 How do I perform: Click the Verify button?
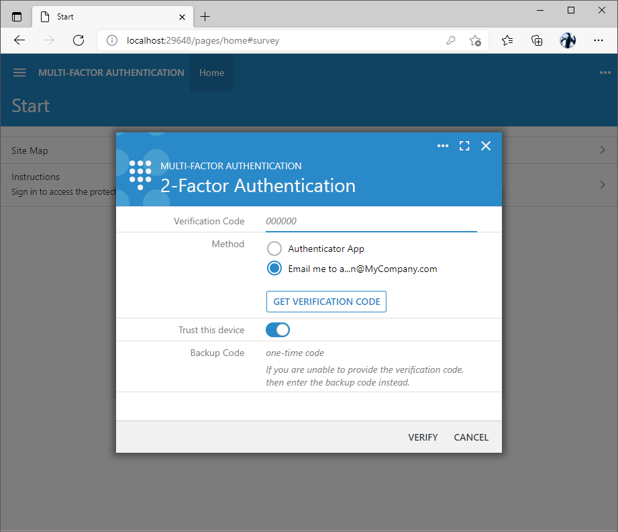[x=423, y=437]
